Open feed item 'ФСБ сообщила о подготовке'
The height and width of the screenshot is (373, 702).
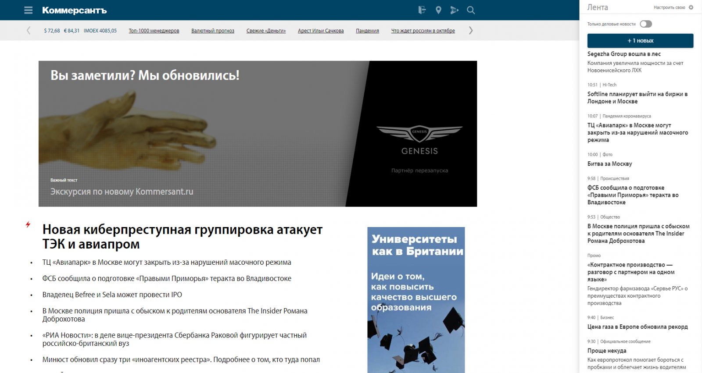pyautogui.click(x=633, y=195)
